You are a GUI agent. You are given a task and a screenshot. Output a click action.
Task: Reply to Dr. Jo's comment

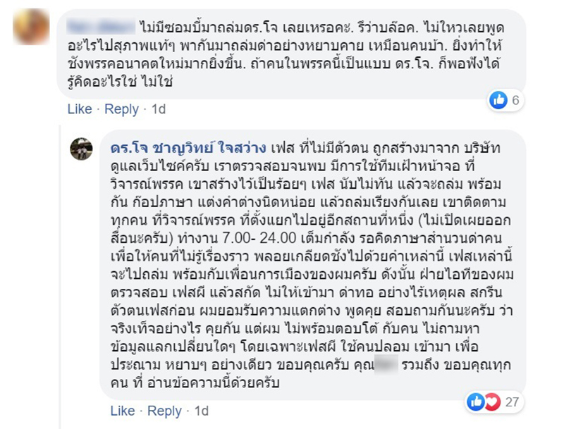(x=165, y=411)
